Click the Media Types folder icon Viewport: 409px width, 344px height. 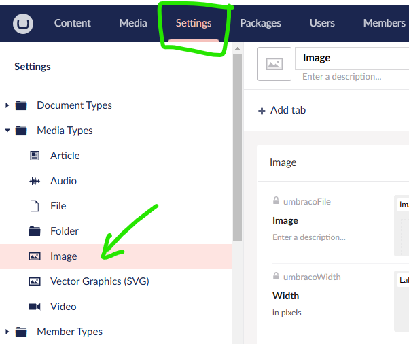point(21,131)
